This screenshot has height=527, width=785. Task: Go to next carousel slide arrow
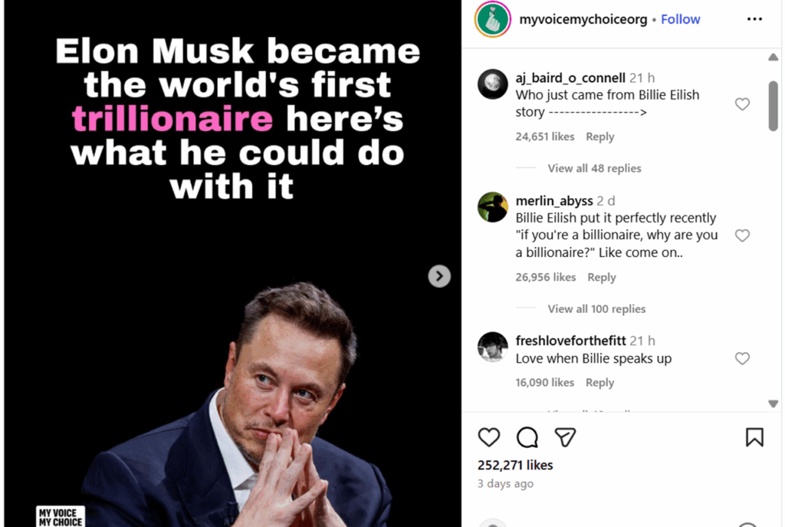click(x=439, y=276)
